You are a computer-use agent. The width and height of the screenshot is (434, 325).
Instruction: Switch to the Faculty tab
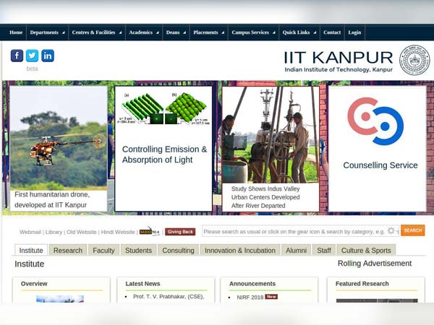tap(103, 250)
